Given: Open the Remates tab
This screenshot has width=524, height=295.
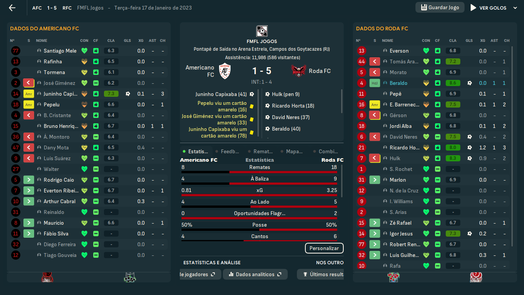Looking at the screenshot, I should coord(263,151).
